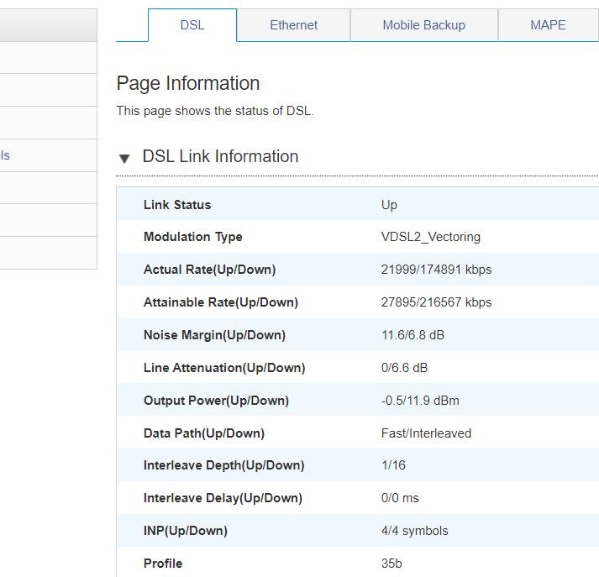Click the Output Power value -0.5/11.9 dBm
Image resolution: width=599 pixels, height=577 pixels.
420,401
